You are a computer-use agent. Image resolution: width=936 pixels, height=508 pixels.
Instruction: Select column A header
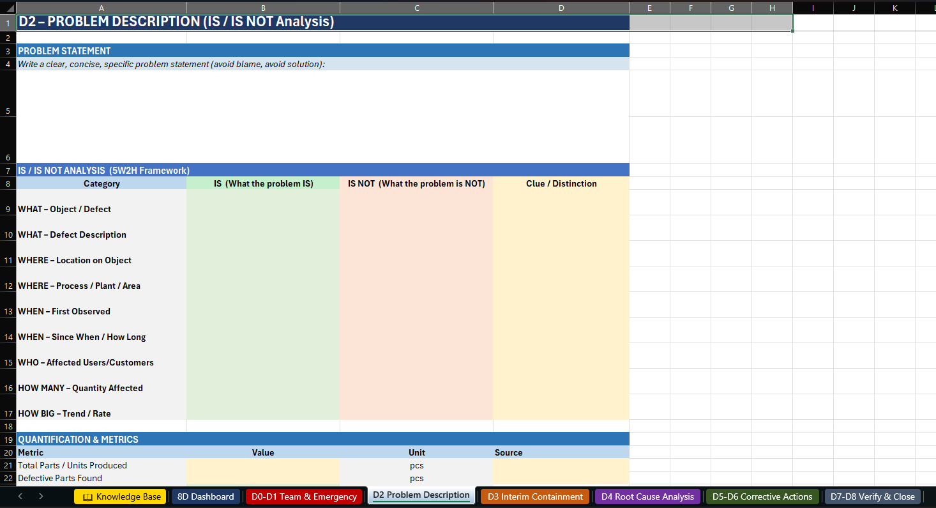click(x=102, y=8)
